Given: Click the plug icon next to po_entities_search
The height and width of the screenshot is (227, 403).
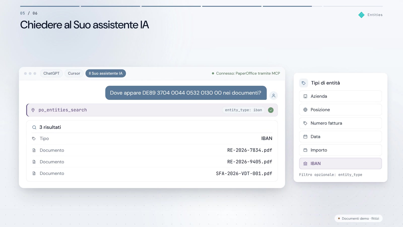Looking at the screenshot, I should 33,110.
